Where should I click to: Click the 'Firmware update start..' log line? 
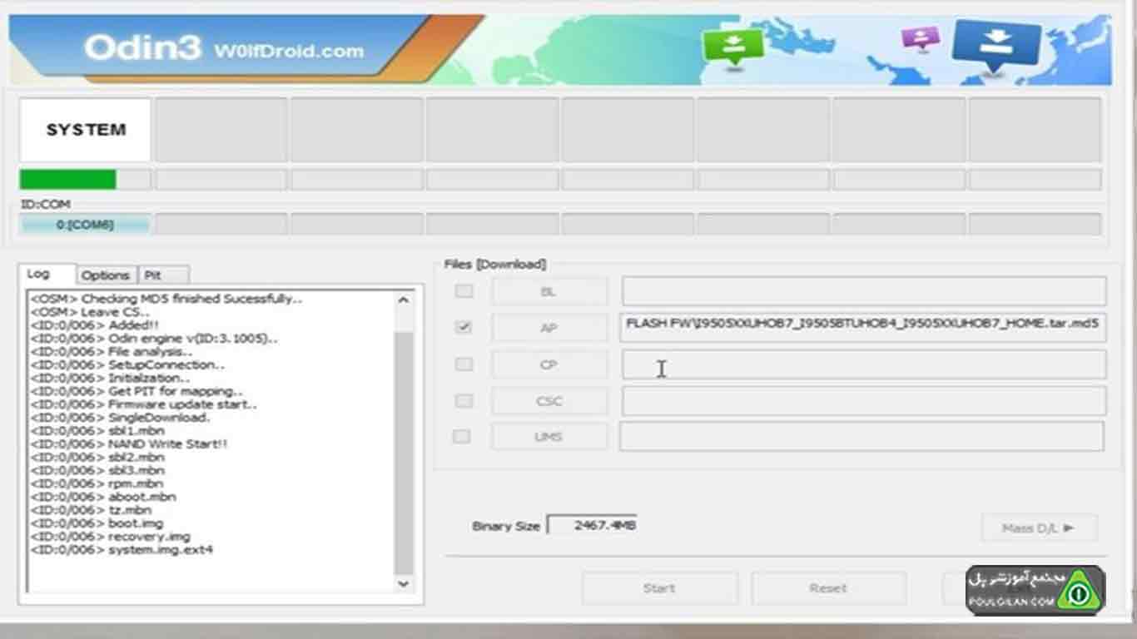click(144, 404)
